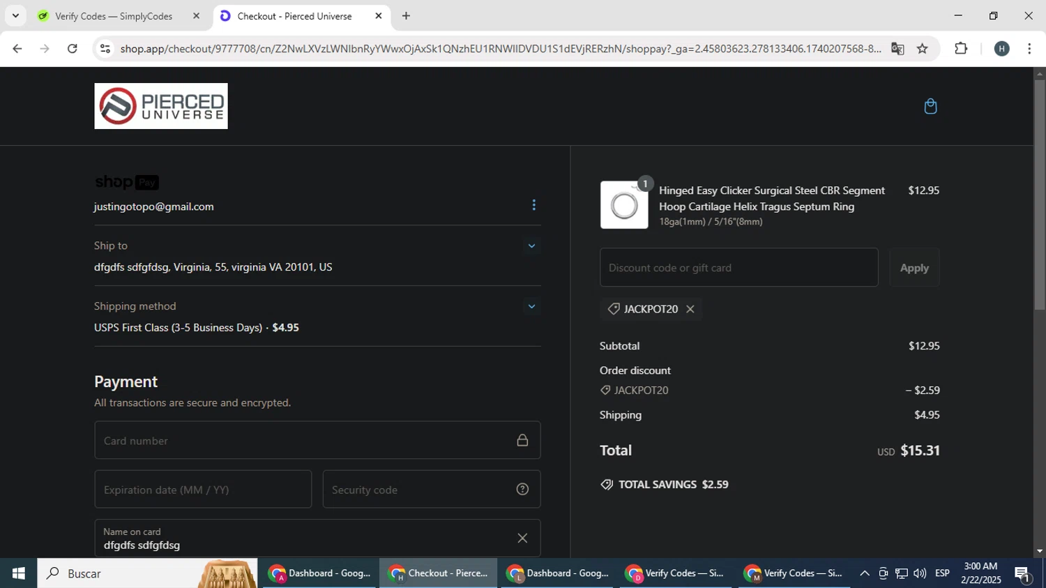Image resolution: width=1046 pixels, height=588 pixels.
Task: Open the ESP language indicator
Action: tap(942, 573)
